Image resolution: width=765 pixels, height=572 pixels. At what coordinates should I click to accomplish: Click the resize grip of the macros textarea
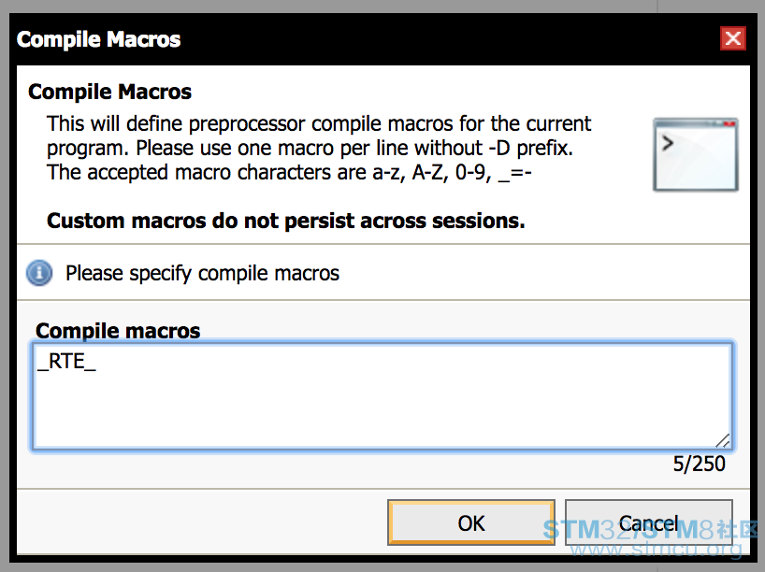click(723, 440)
